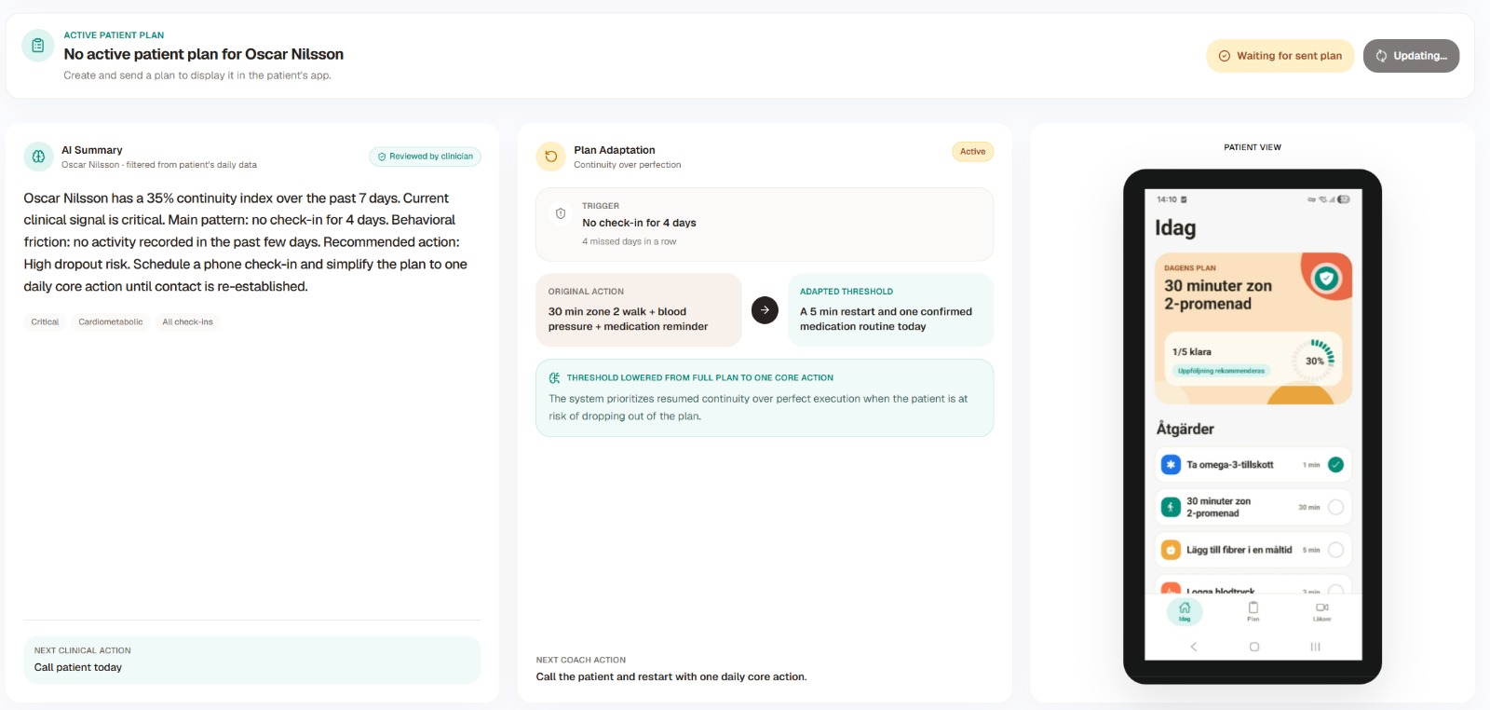
Task: Tap the Läkare video icon in phone navigation
Action: tap(1321, 611)
